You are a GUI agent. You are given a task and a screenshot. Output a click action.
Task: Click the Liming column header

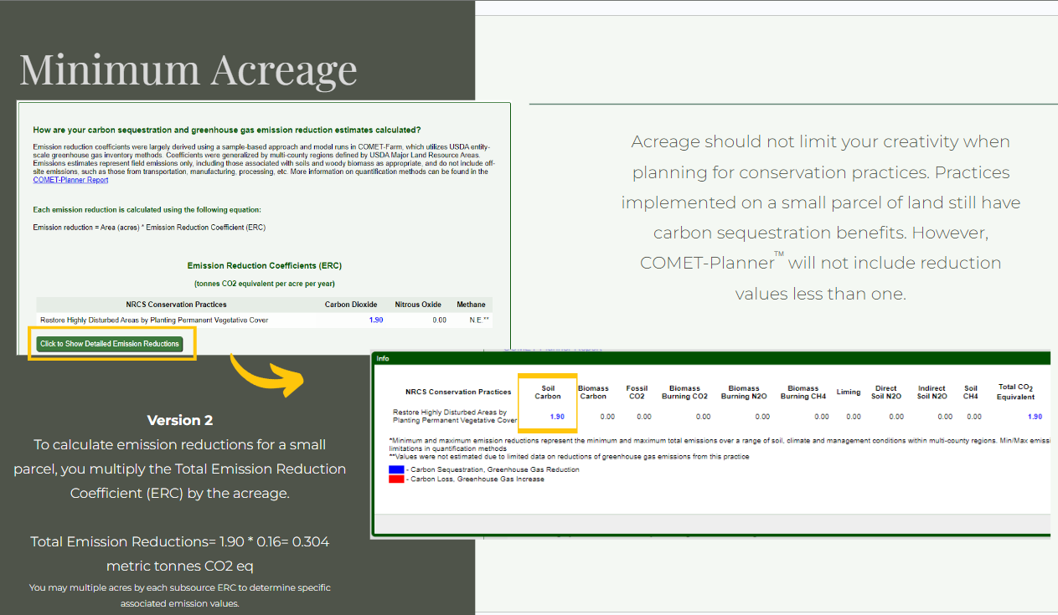click(849, 392)
